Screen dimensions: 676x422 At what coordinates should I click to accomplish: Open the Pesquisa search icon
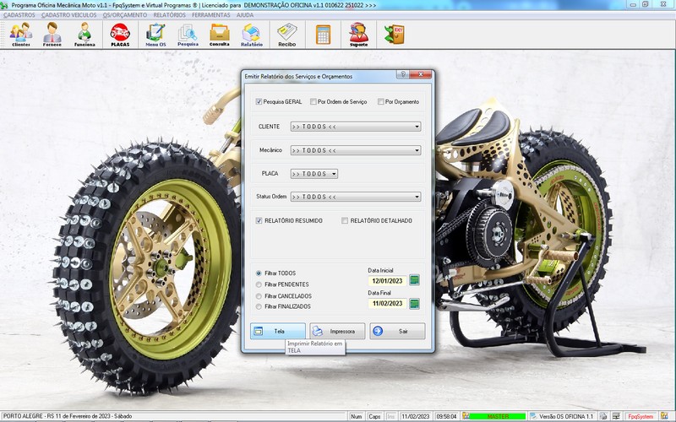click(188, 34)
